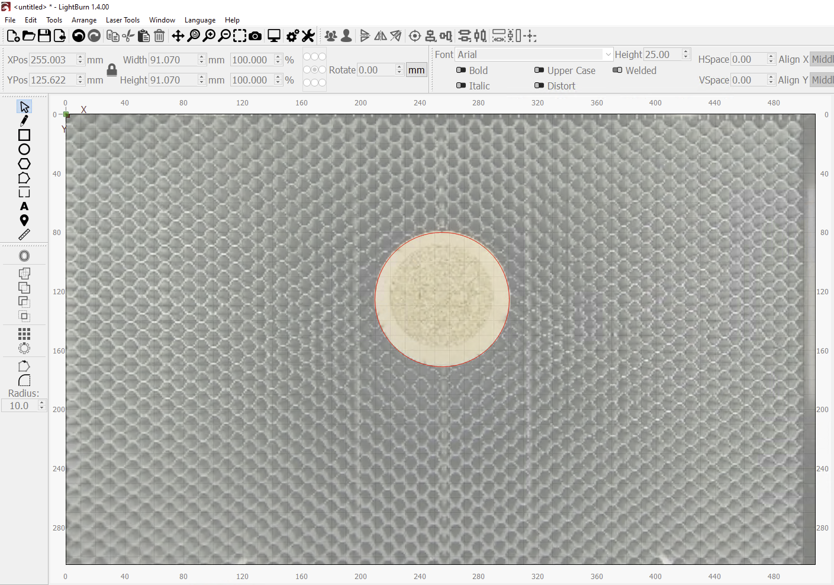Image resolution: width=834 pixels, height=585 pixels.
Task: Step the Width value spinner
Action: tap(201, 60)
